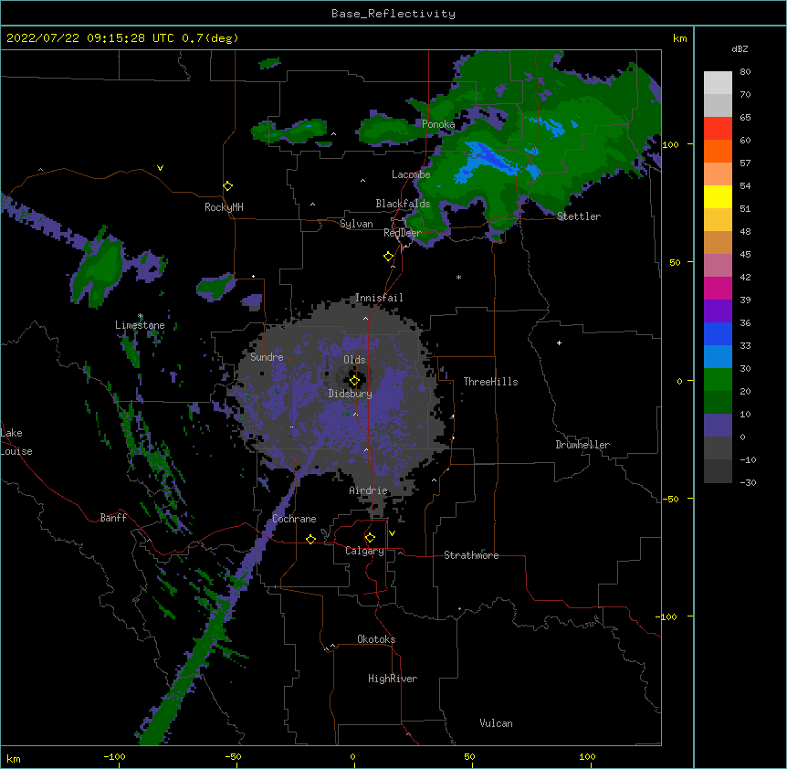The height and width of the screenshot is (769, 787).
Task: Click the RockyMH label
Action: coord(224,207)
